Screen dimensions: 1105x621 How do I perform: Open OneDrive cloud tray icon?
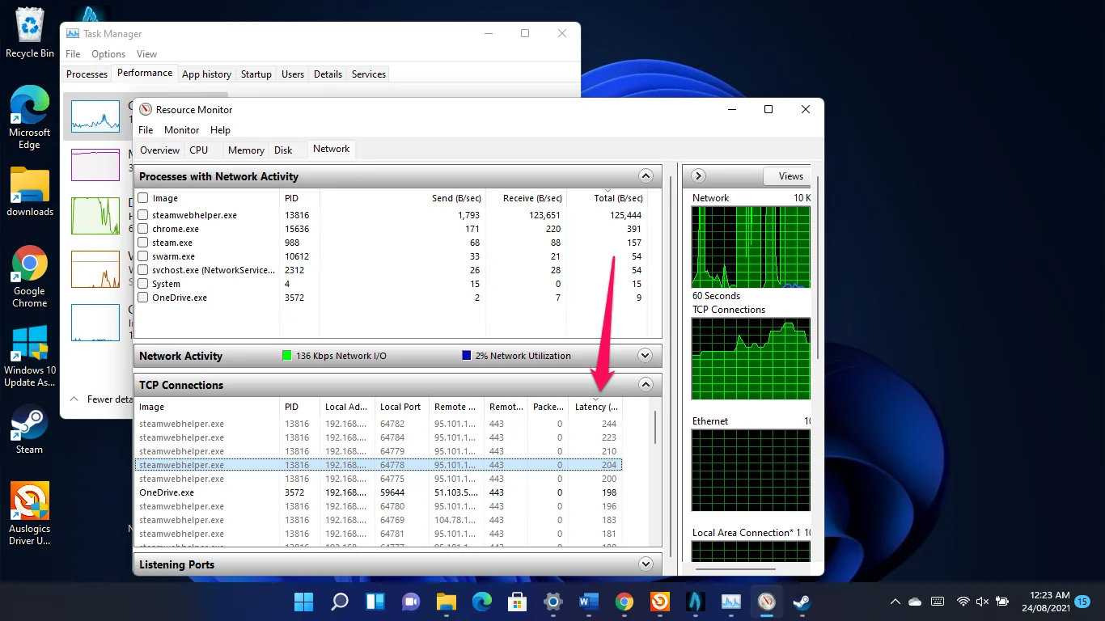pyautogui.click(x=916, y=602)
